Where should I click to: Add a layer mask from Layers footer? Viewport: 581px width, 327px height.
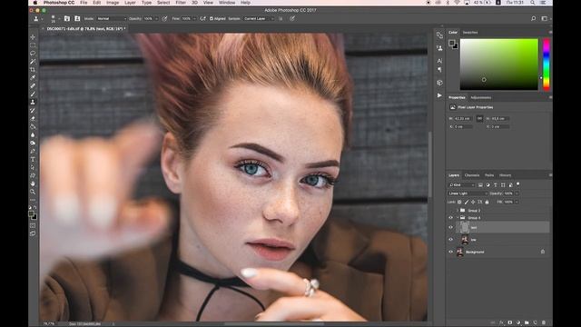click(510, 322)
